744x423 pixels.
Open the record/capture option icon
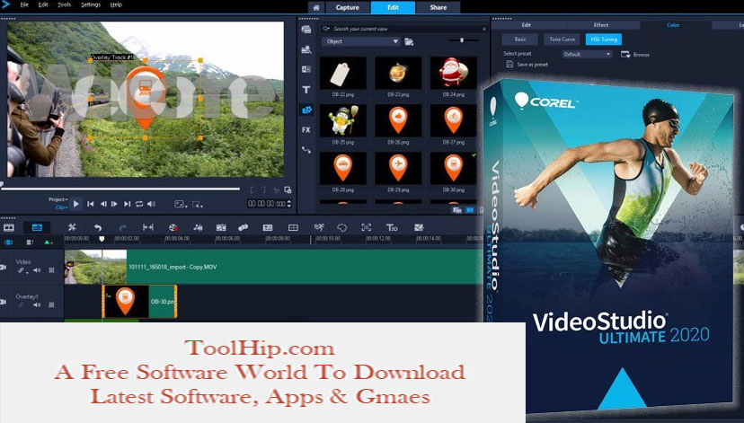(173, 227)
